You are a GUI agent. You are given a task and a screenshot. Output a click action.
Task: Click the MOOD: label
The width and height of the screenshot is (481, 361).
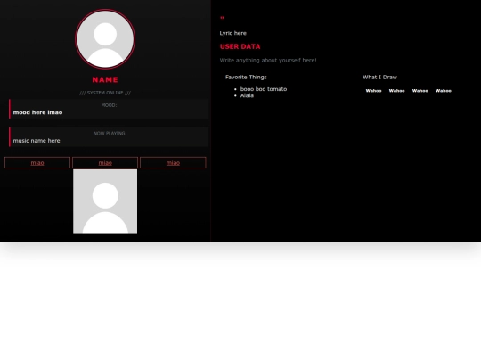[109, 105]
